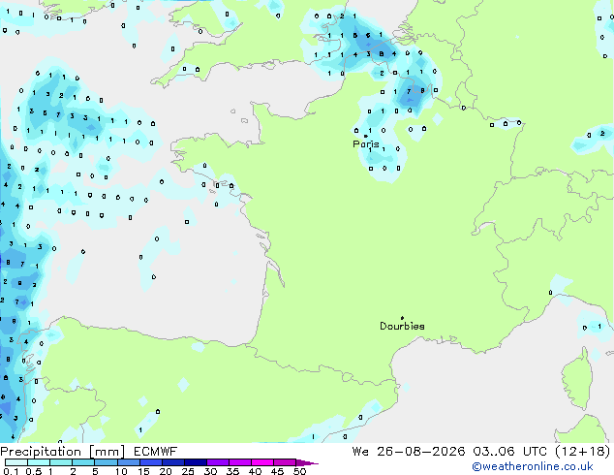
Task: Click the '[mm]' unit label
Action: (107, 452)
